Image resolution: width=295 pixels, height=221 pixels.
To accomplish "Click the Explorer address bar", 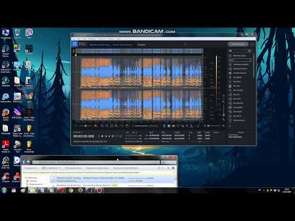I will click(96, 162).
